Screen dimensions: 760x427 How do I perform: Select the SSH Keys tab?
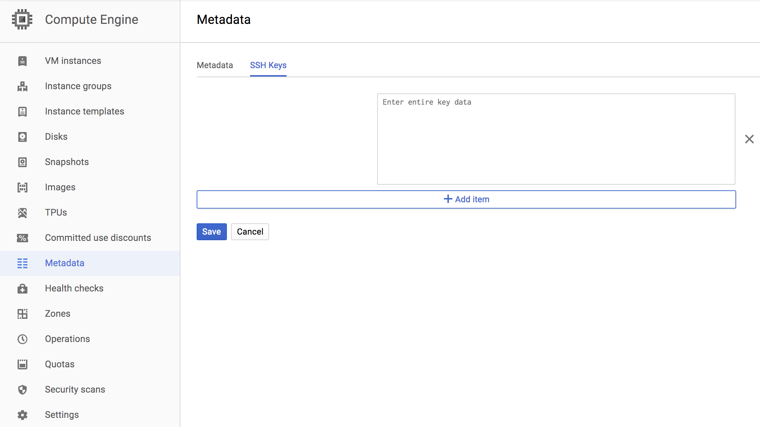point(268,65)
